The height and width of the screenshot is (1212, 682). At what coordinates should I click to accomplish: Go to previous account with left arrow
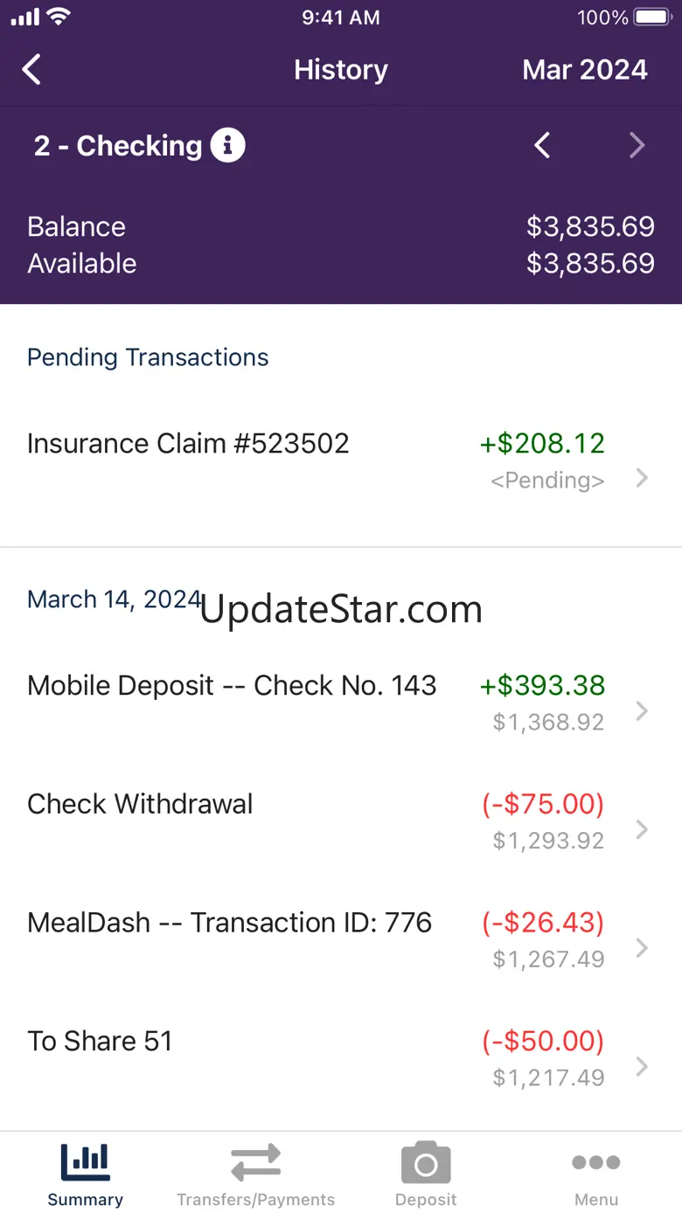point(542,145)
